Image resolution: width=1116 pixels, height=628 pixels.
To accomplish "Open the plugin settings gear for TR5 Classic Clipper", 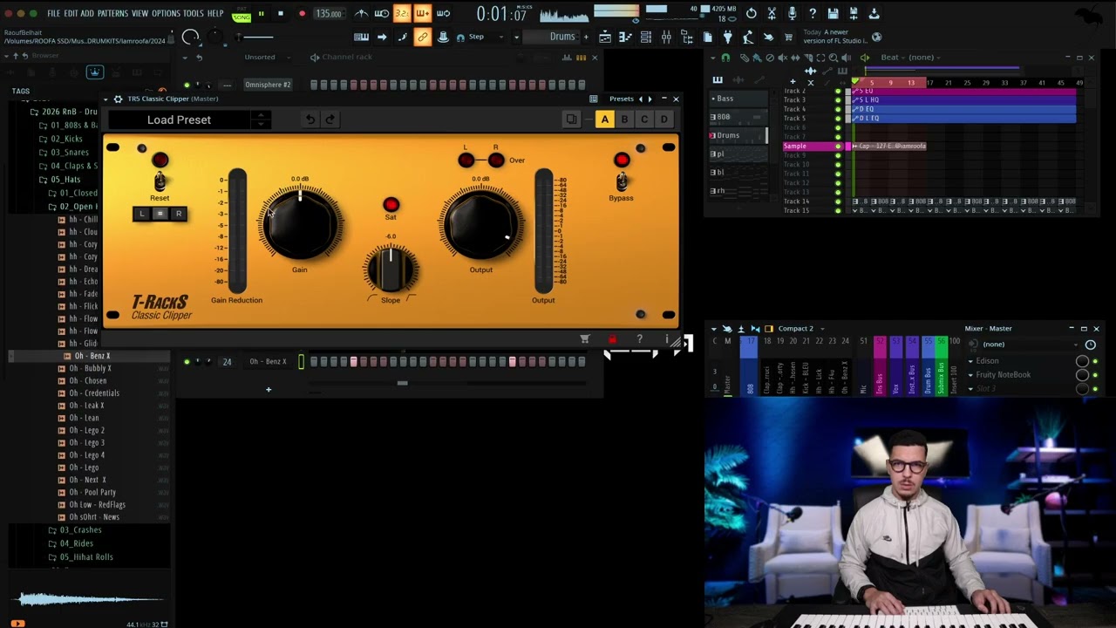I will coord(119,99).
